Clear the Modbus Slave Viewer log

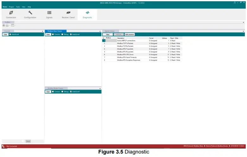48,34
